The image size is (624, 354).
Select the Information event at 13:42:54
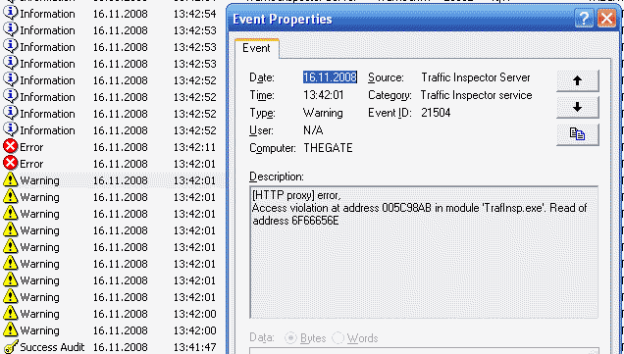(113, 14)
